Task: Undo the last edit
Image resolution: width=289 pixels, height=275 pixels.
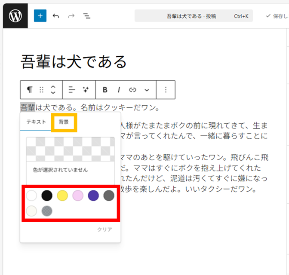Action: 56,16
